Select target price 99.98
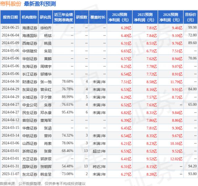Image resolution: width=198 pixels, height=186 pixels. tap(192, 27)
